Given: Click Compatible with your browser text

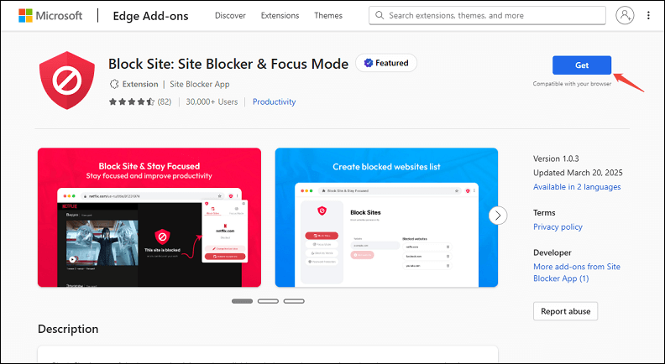Looking at the screenshot, I should pos(572,84).
